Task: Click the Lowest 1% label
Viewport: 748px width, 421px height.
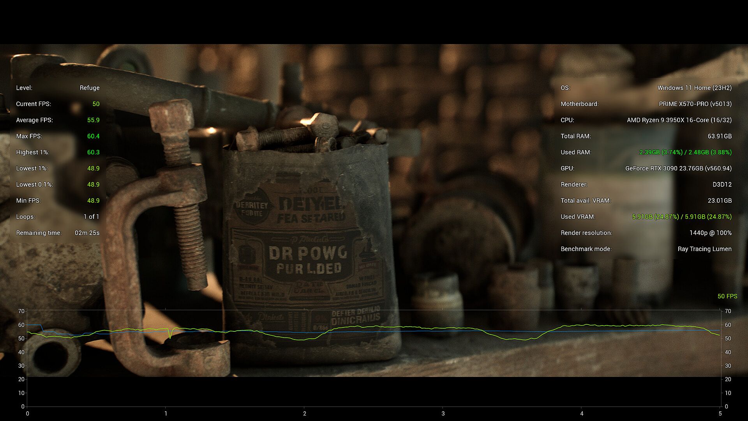Action: coord(32,168)
